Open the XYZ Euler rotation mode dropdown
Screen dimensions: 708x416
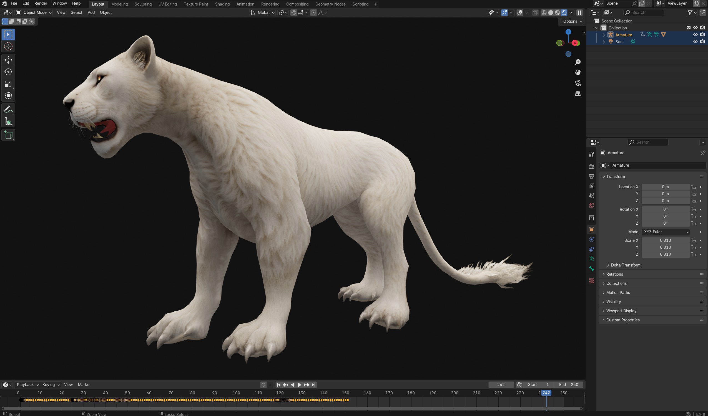(666, 232)
